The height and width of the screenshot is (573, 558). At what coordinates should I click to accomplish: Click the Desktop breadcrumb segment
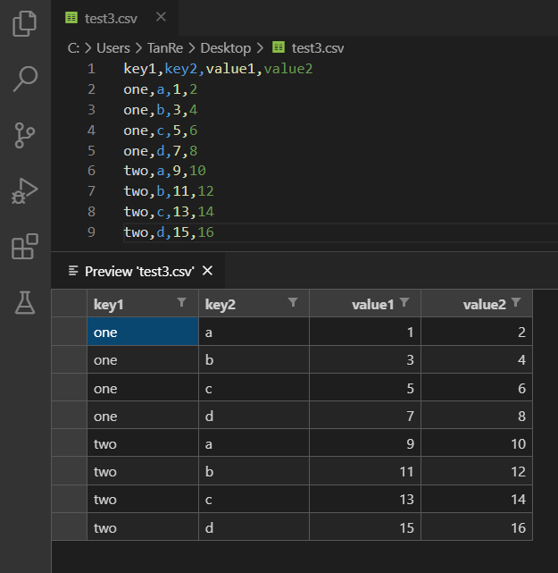[226, 48]
